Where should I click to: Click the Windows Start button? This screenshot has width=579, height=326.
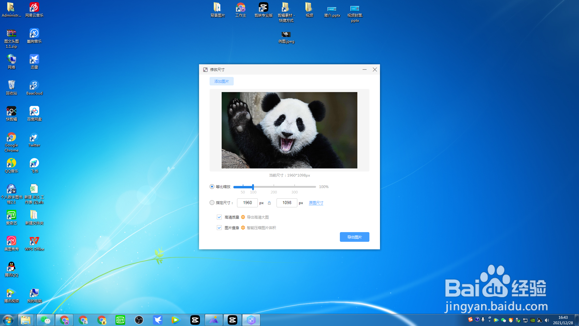click(8, 320)
